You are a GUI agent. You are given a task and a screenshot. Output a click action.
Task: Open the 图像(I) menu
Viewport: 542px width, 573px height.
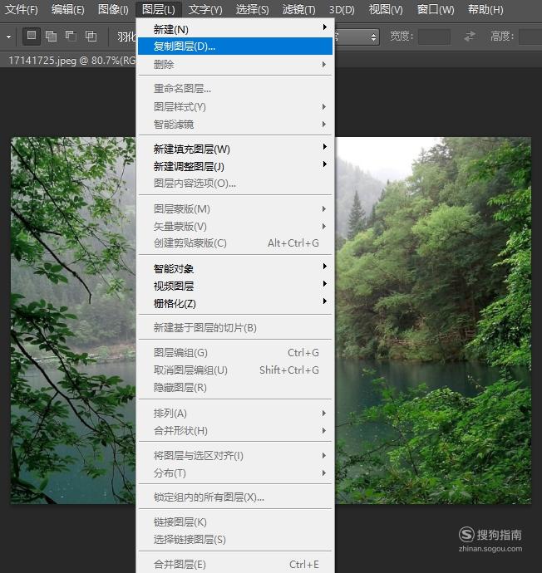pos(113,9)
